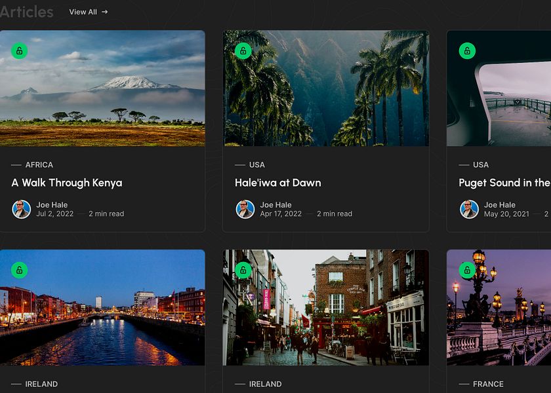Viewport: 551px width, 393px height.
Task: Open the View All articles link
Action: (88, 12)
